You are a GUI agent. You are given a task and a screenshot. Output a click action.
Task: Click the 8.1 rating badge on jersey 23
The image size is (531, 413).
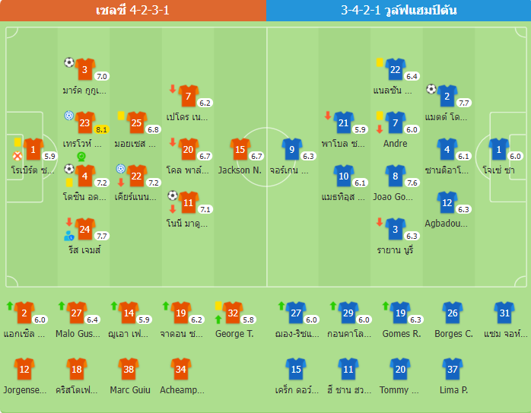[101, 129]
